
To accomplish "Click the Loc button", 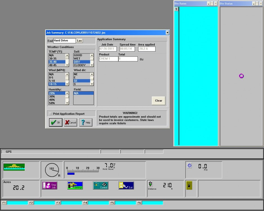I will (x=80, y=41).
